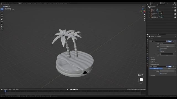The image size is (177, 99).
Task: Select the 3D Cursor tool
Action: [x=2, y=12]
